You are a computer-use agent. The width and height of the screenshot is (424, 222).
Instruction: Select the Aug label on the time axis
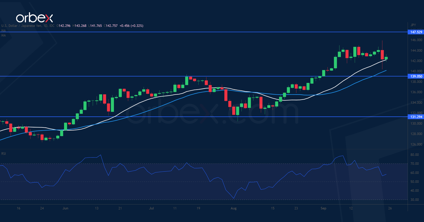tap(234, 208)
